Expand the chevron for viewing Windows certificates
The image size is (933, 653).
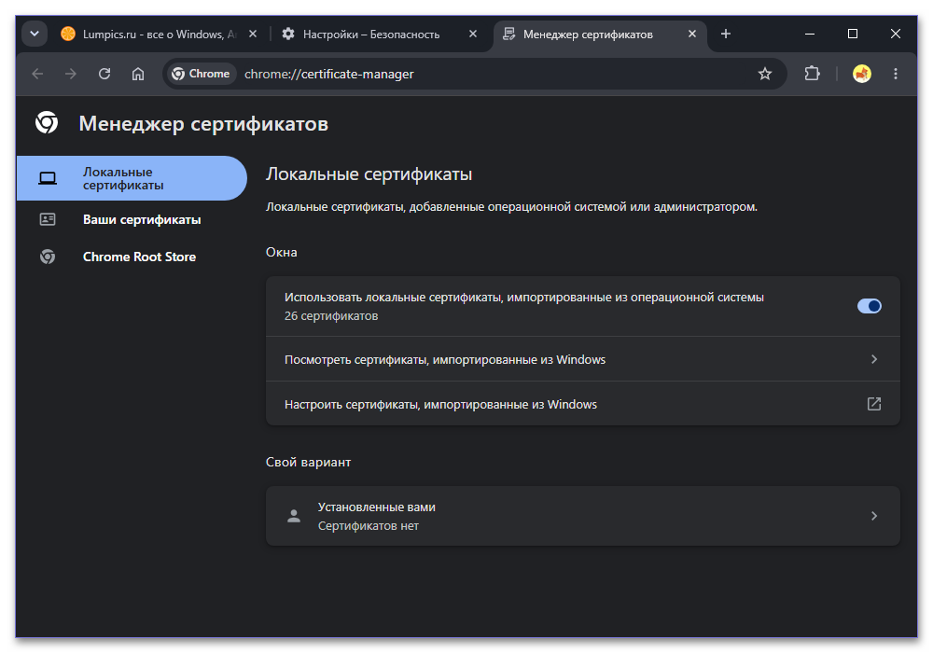[x=874, y=359]
